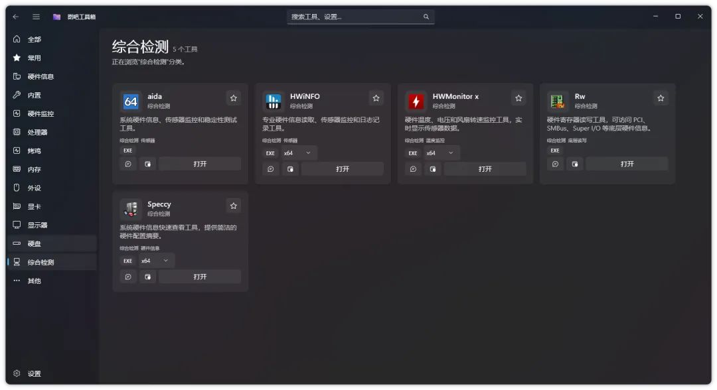717x390 pixels.
Task: Click the 温度监控 tag on HWMonitor x
Action: (x=436, y=141)
